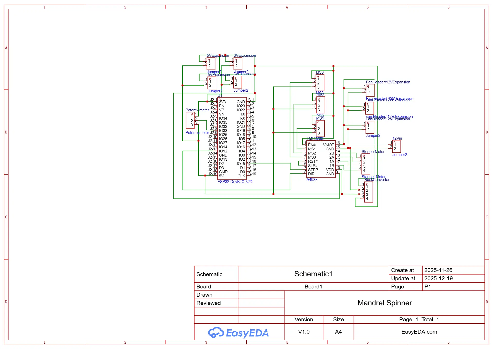Click the A4 size value

coord(338,332)
